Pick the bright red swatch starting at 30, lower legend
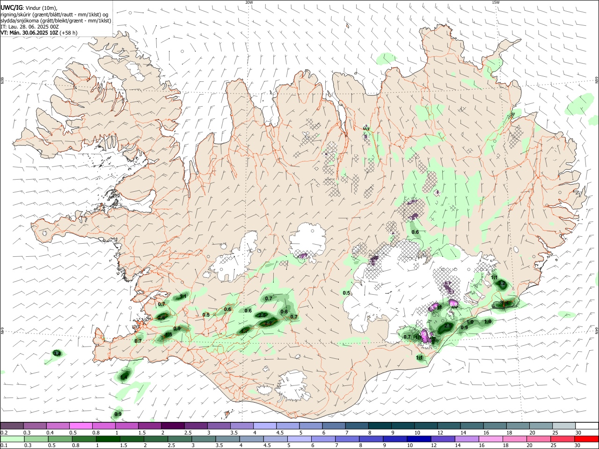599x449 pixels. (x=586, y=439)
